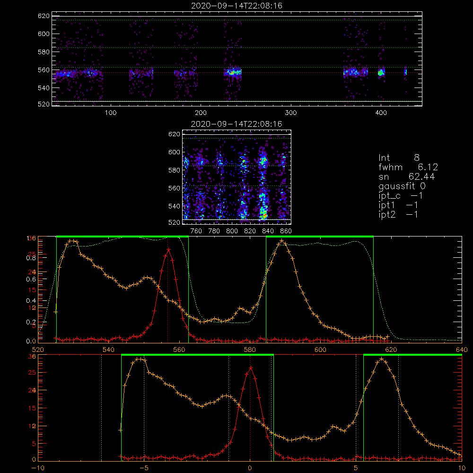Click the middle zoomed image panel

[x=237, y=177]
